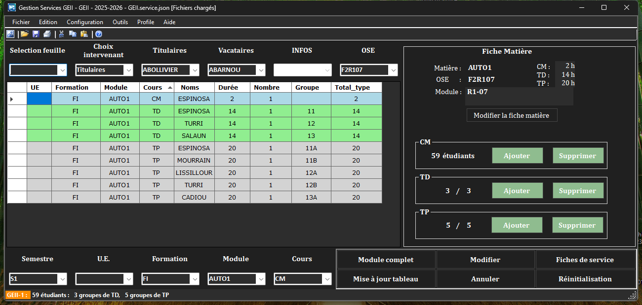Open the Profile menu

pyautogui.click(x=146, y=22)
